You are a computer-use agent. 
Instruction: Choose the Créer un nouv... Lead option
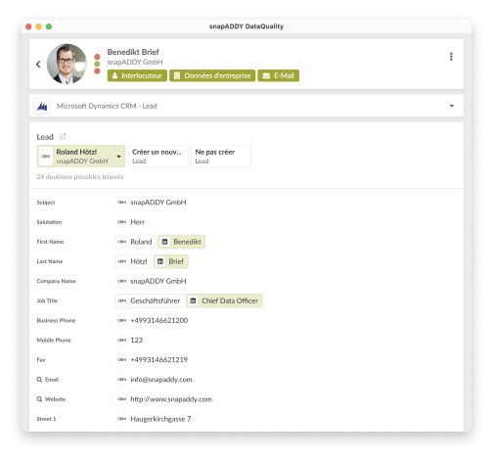(x=158, y=157)
